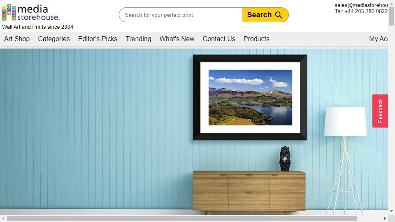Open the Categories menu
The width and height of the screenshot is (395, 222).
coord(54,39)
